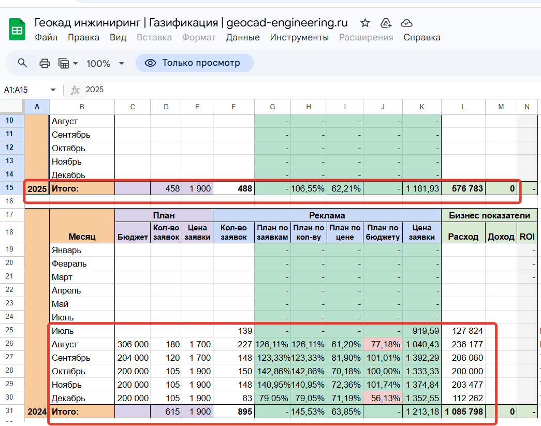The image size is (541, 426).
Task: Click the move to Drive folder icon
Action: click(386, 23)
